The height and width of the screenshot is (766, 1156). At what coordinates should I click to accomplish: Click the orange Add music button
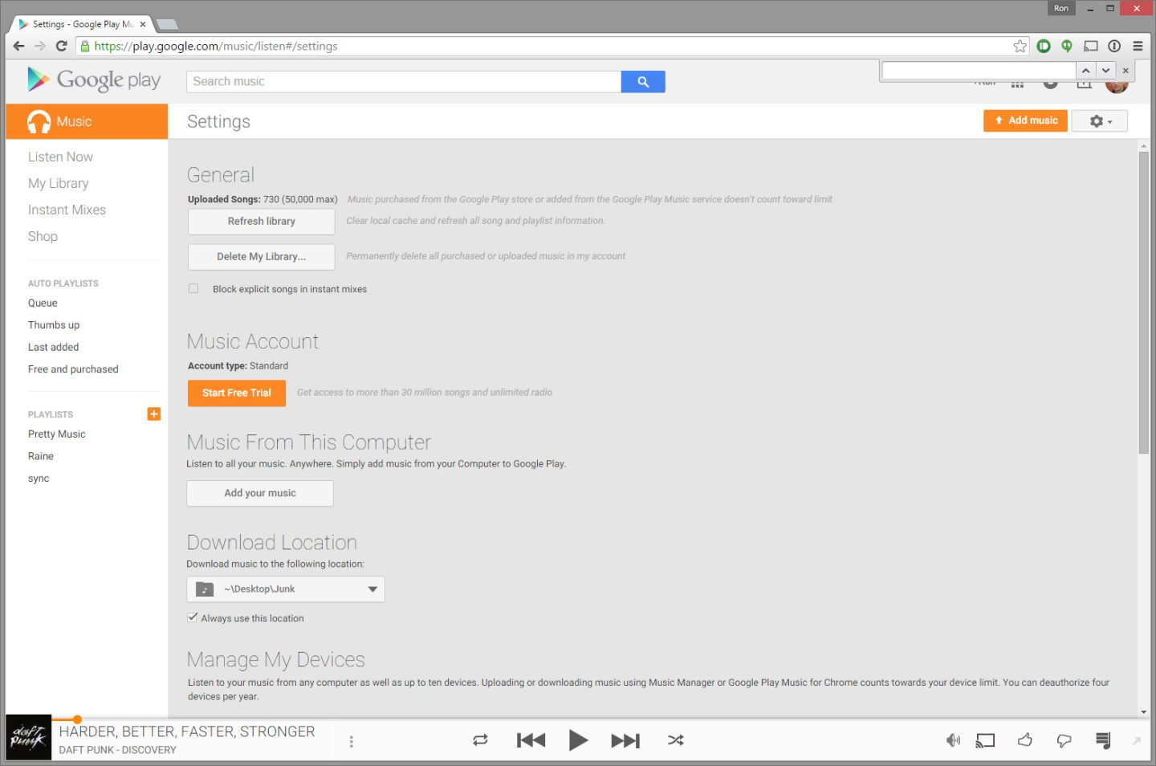(x=1025, y=120)
